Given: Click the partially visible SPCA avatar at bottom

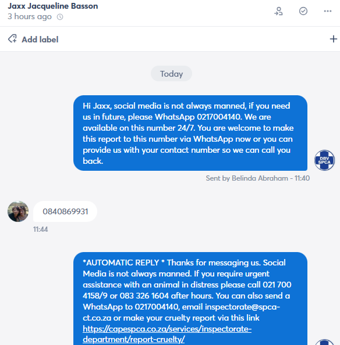Looking at the screenshot, I should [324, 342].
